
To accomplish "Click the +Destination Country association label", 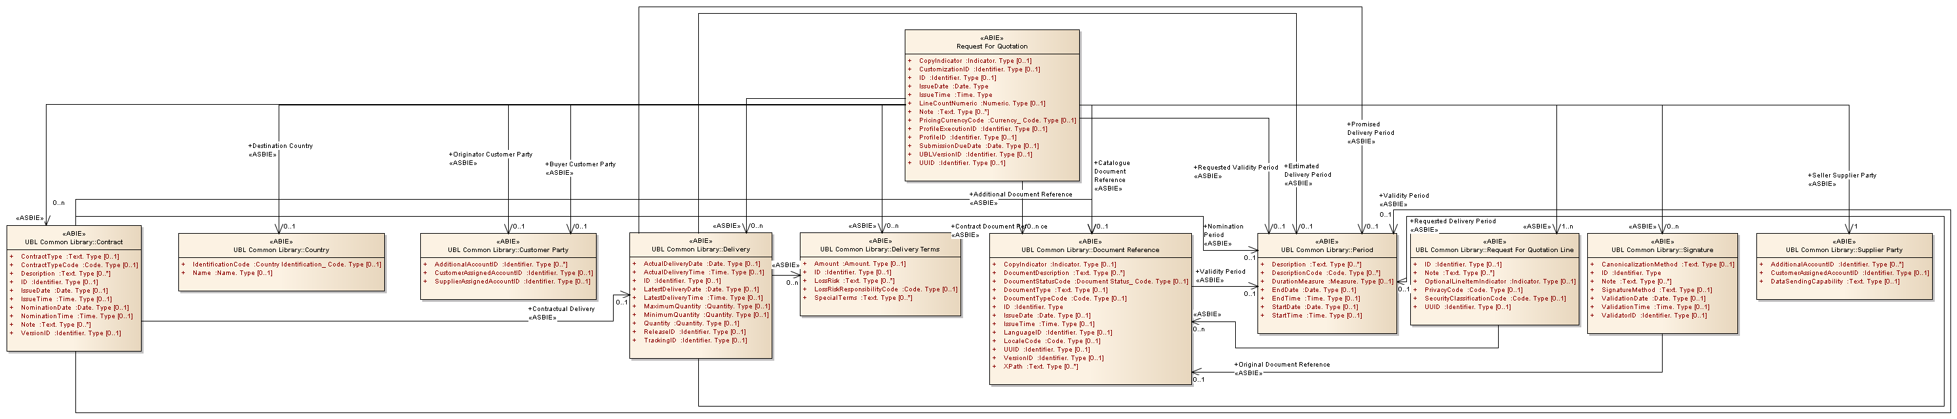I will (x=281, y=146).
